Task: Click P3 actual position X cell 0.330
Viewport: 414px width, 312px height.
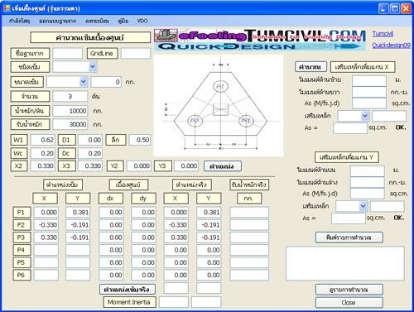Action: pyautogui.click(x=176, y=238)
